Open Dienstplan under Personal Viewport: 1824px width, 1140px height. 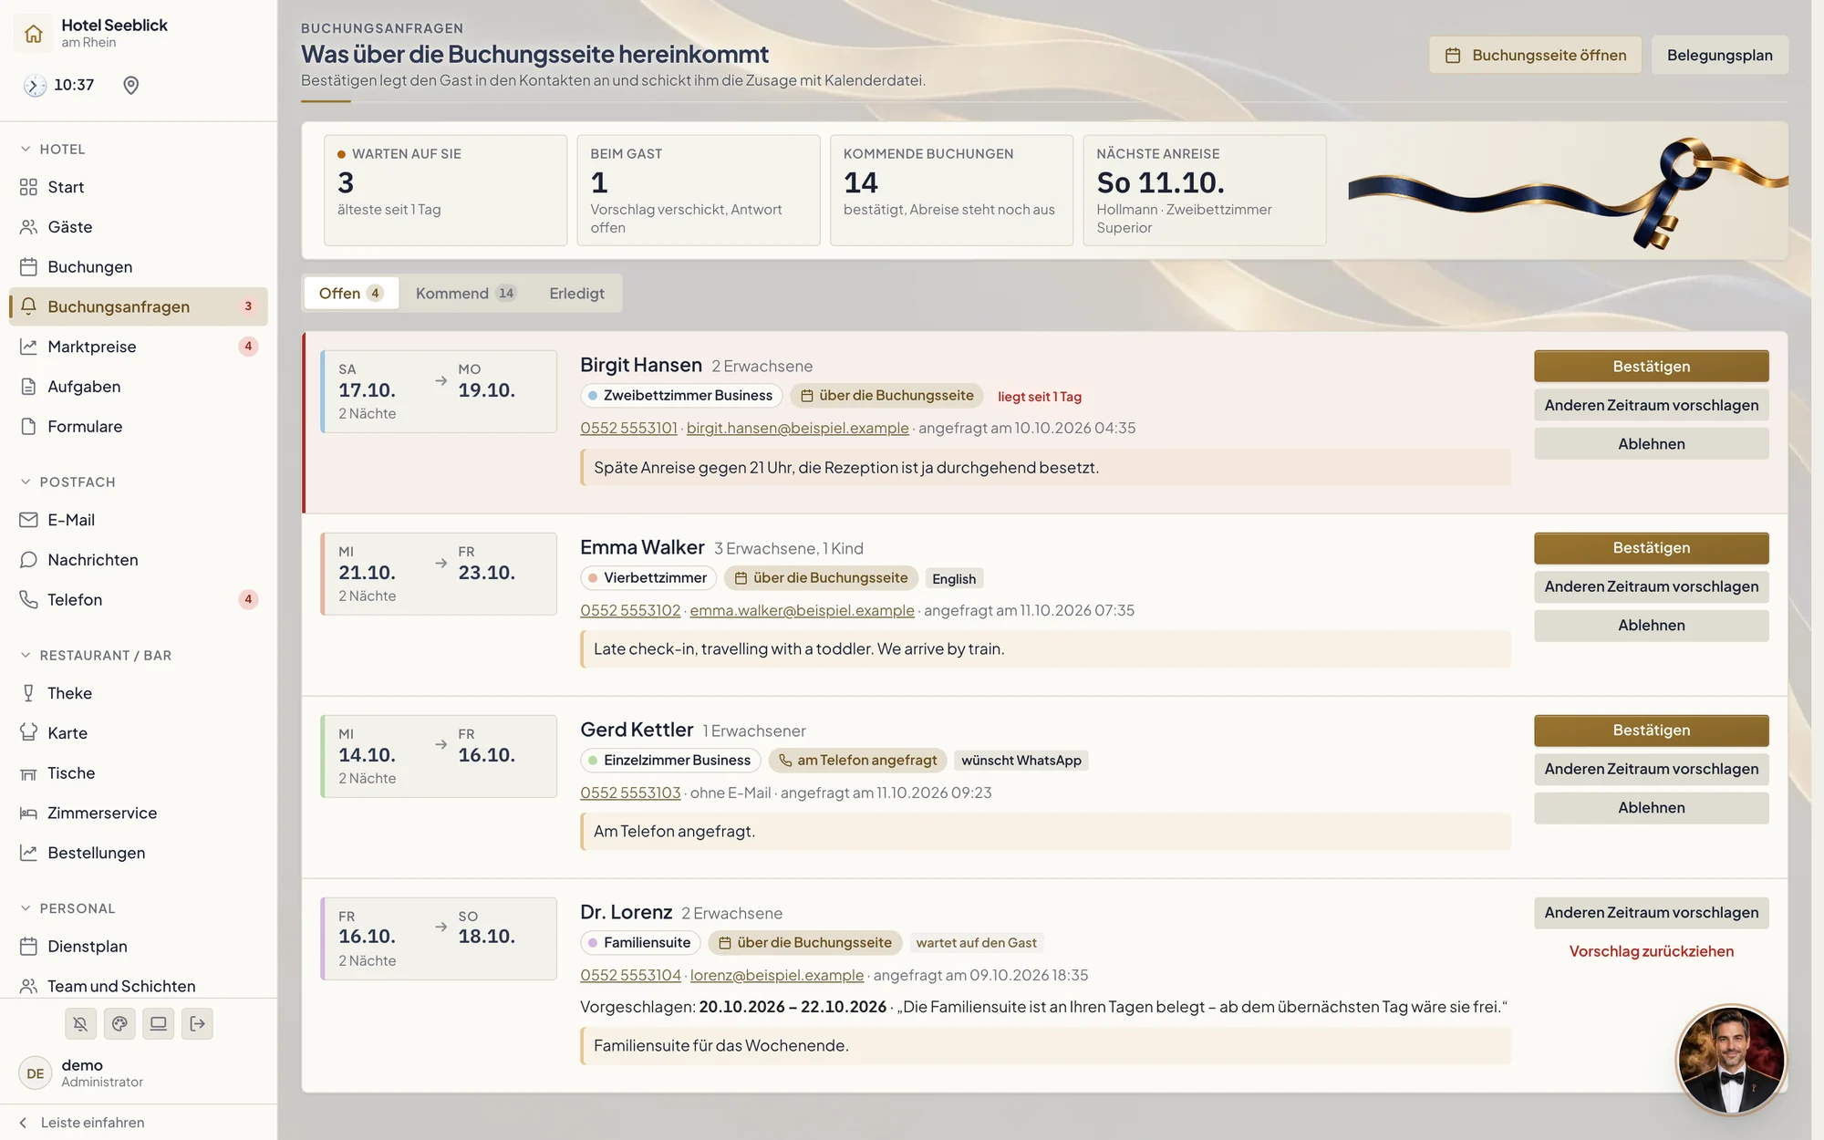click(x=139, y=947)
